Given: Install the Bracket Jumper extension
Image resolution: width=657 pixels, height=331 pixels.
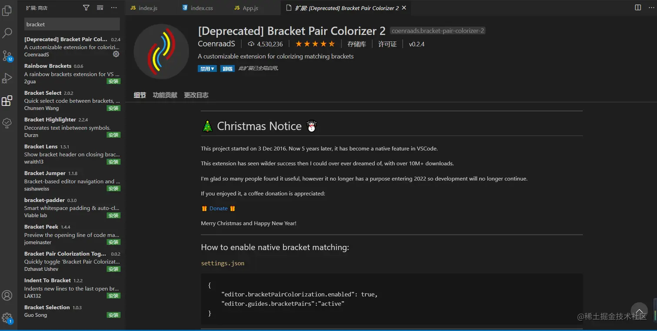Looking at the screenshot, I should coord(114,188).
